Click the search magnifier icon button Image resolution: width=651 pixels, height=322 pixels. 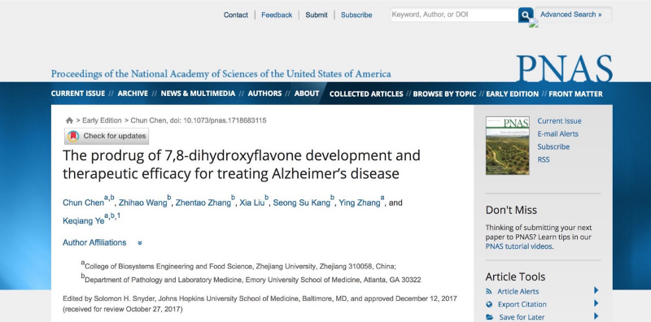click(x=526, y=15)
